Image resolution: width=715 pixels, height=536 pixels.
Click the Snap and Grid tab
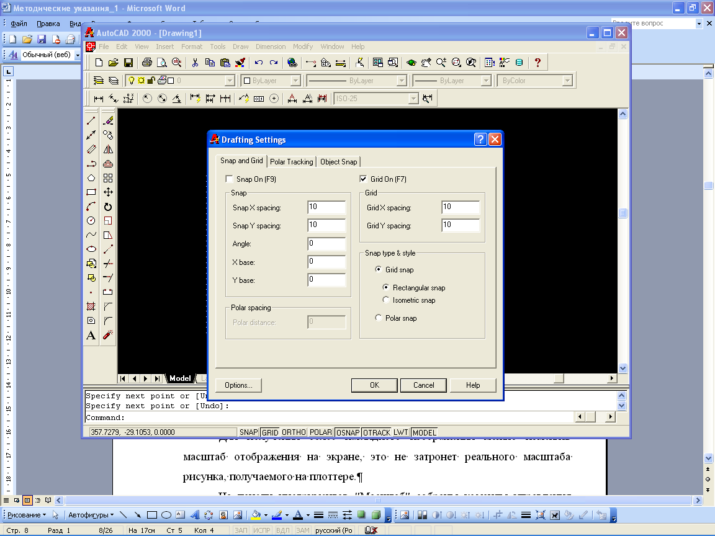pyautogui.click(x=241, y=161)
